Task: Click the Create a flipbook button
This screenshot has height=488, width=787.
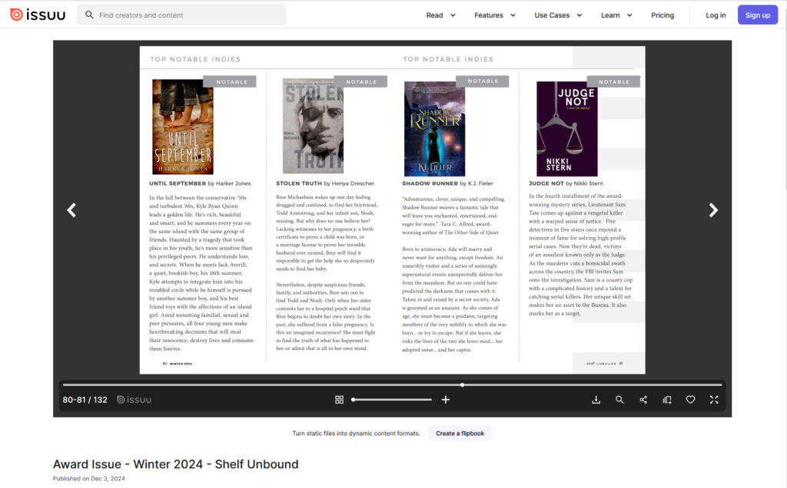Action: (x=460, y=434)
